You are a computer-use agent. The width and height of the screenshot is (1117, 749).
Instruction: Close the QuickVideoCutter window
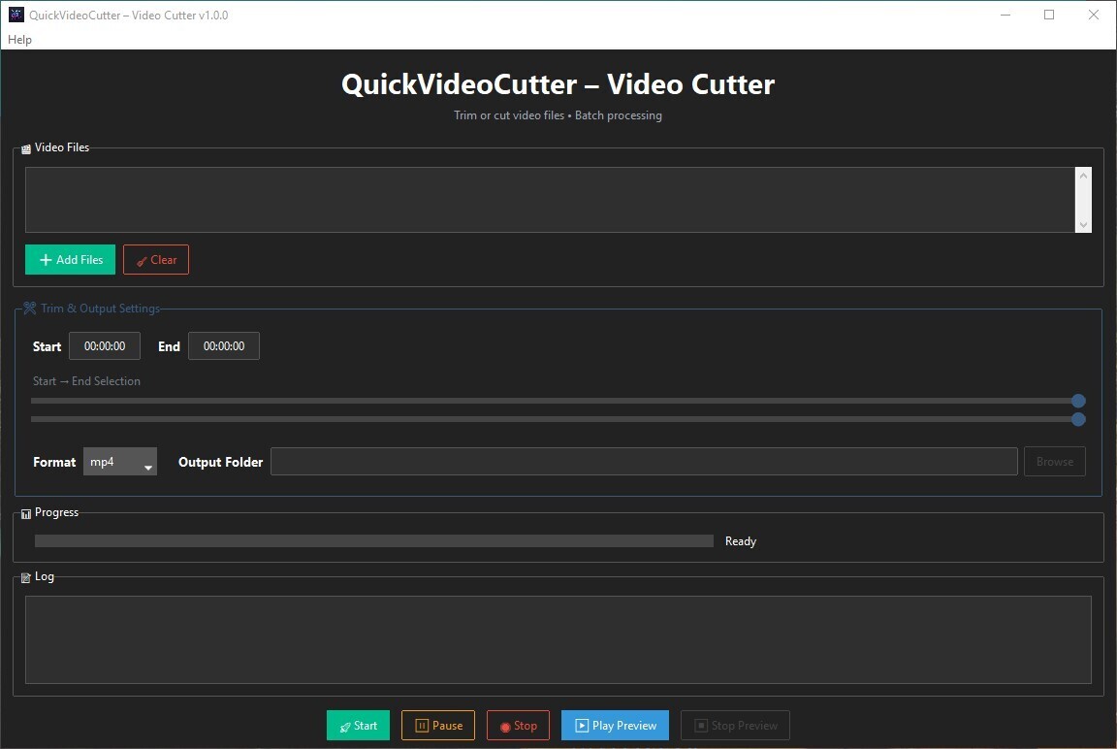[x=1093, y=15]
